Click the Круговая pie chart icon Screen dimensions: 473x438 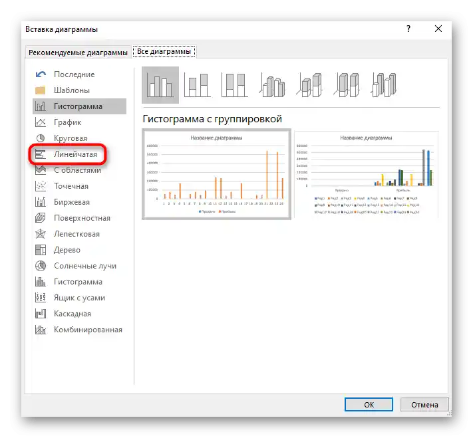click(41, 138)
